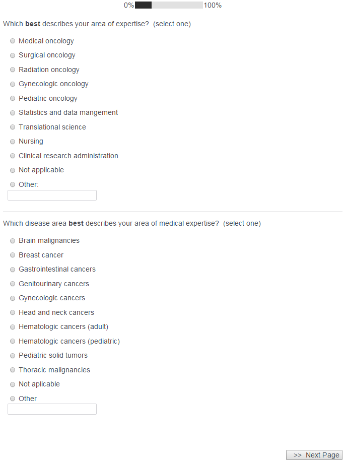Click the expertise Other text field
The image size is (345, 461).
[52, 195]
